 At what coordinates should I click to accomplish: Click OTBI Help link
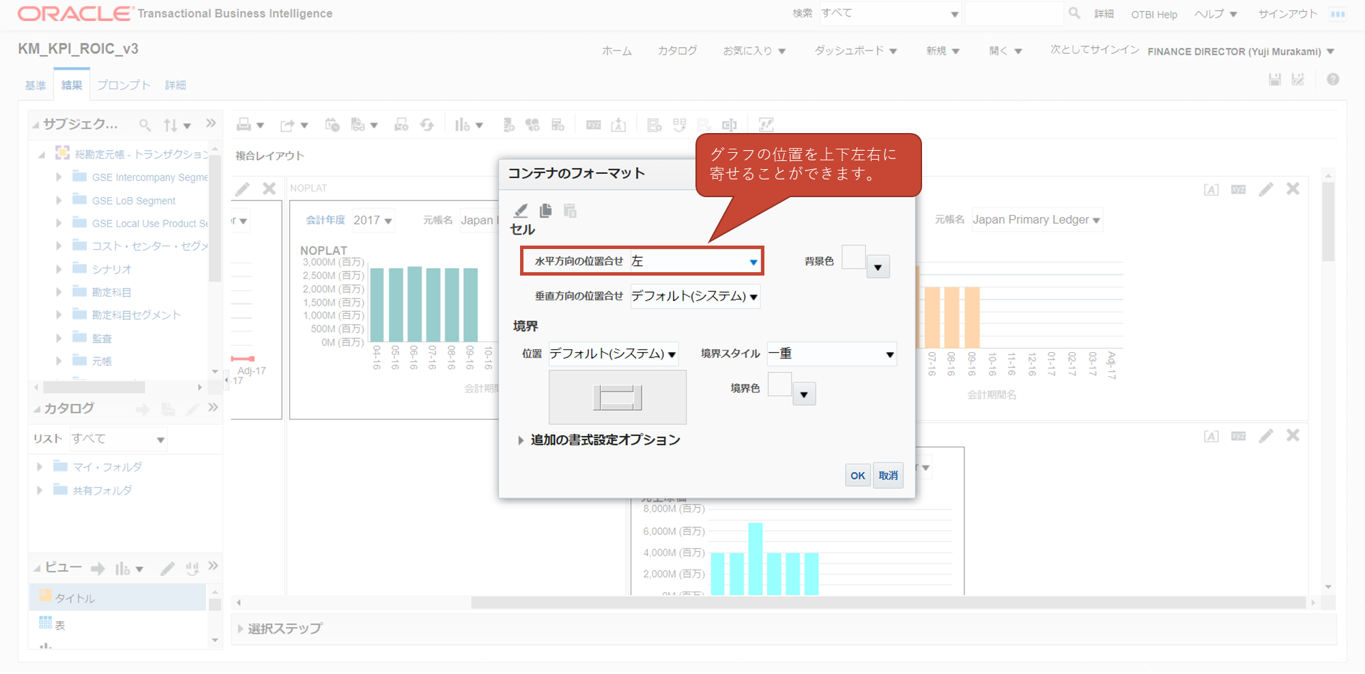coord(1154,14)
